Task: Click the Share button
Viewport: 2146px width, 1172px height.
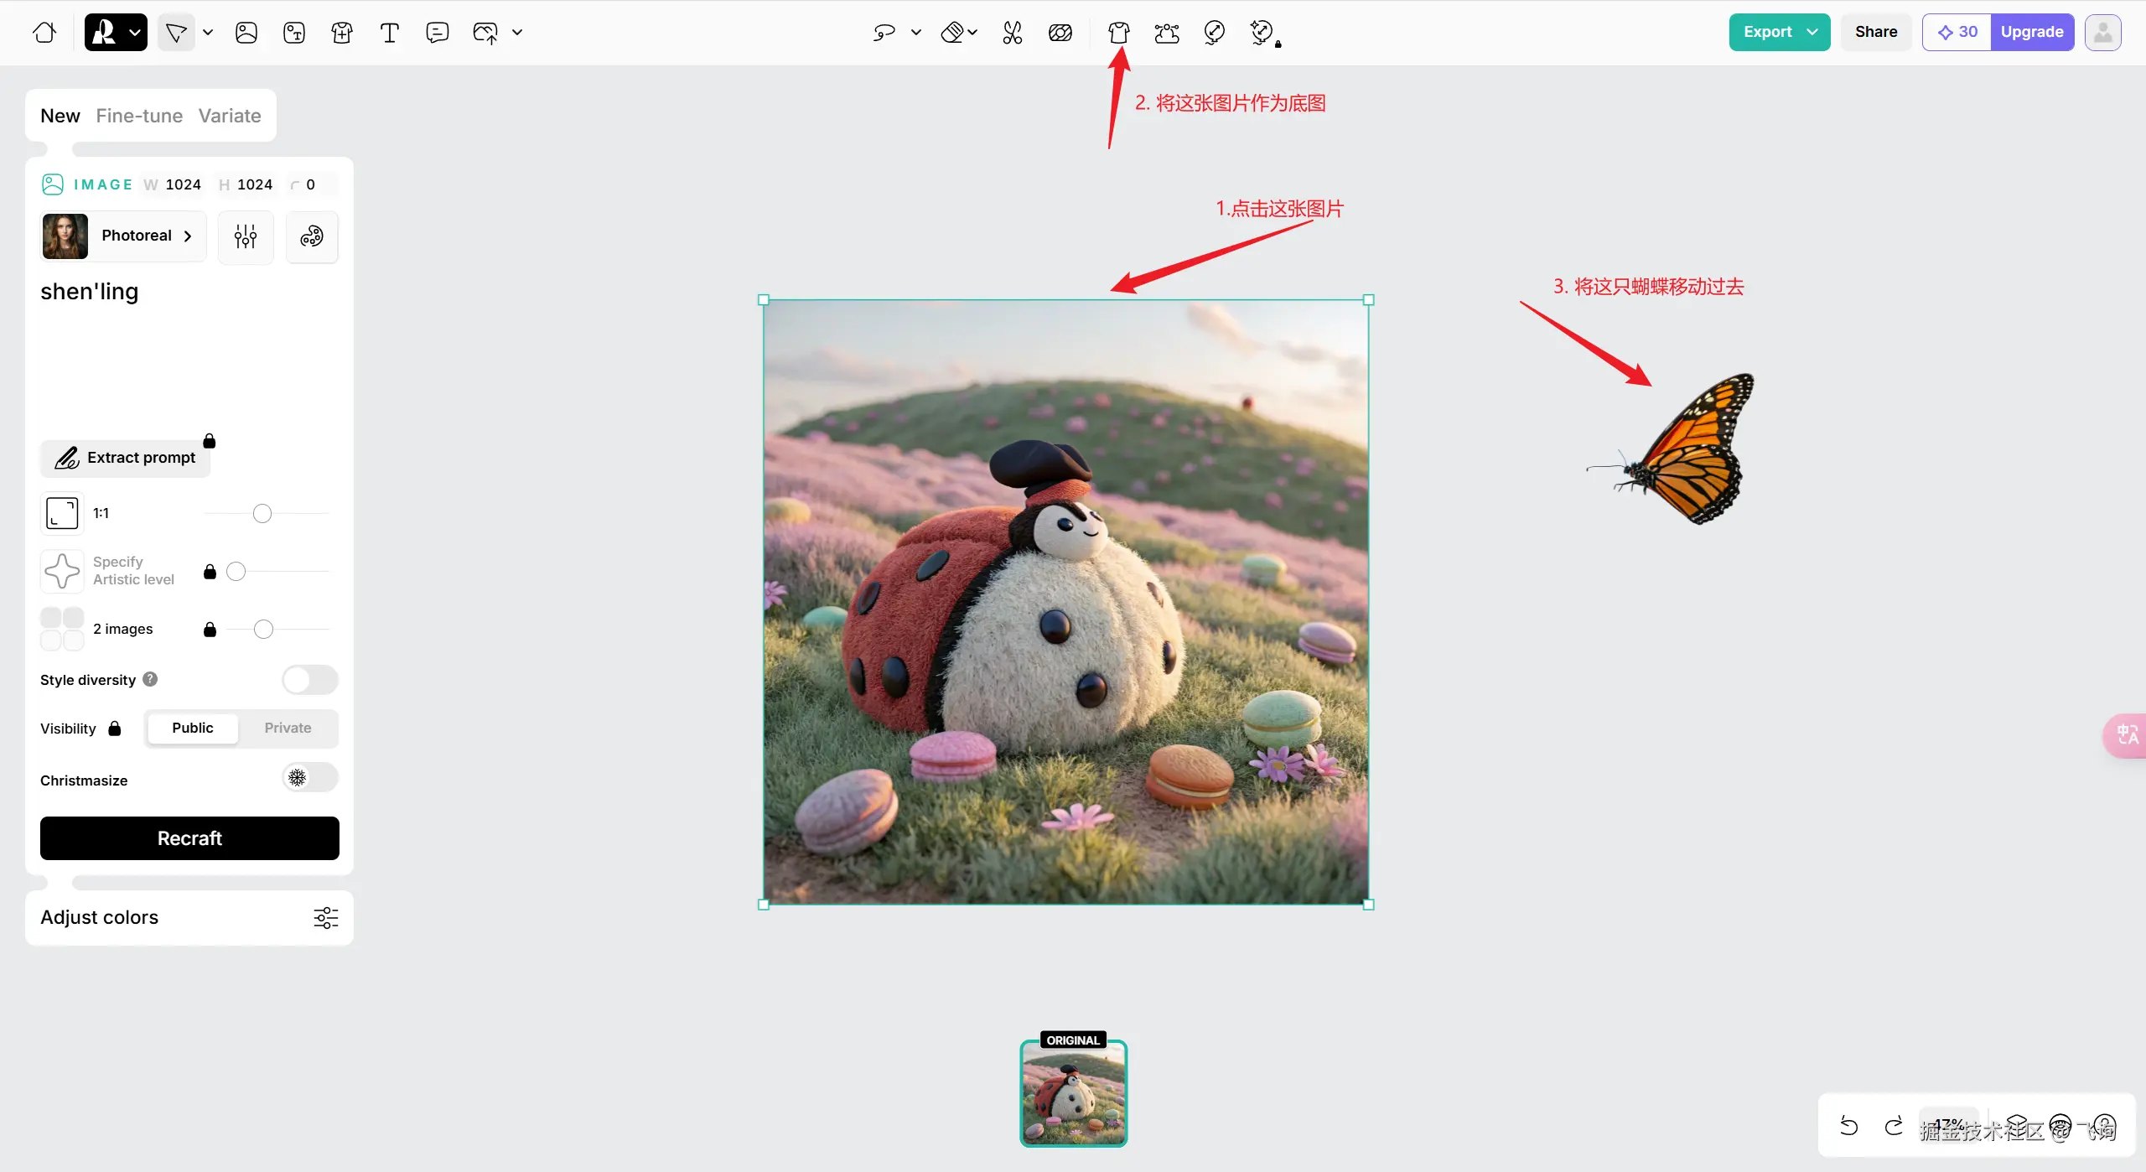Action: [1875, 32]
